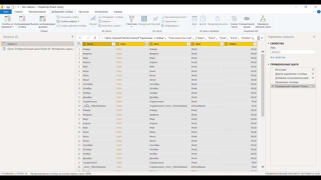
Task: Click Column From Examples icon
Action: click(8, 19)
